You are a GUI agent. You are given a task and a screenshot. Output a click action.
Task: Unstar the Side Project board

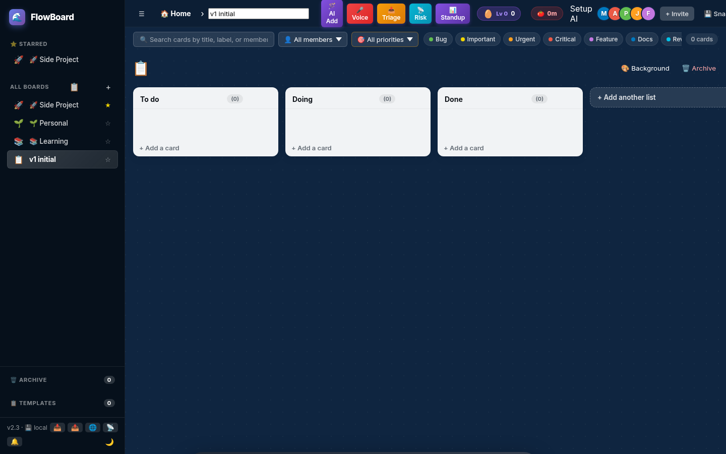point(108,105)
